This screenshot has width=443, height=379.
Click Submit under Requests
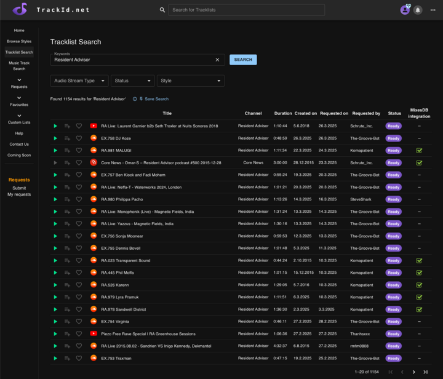[x=19, y=188]
